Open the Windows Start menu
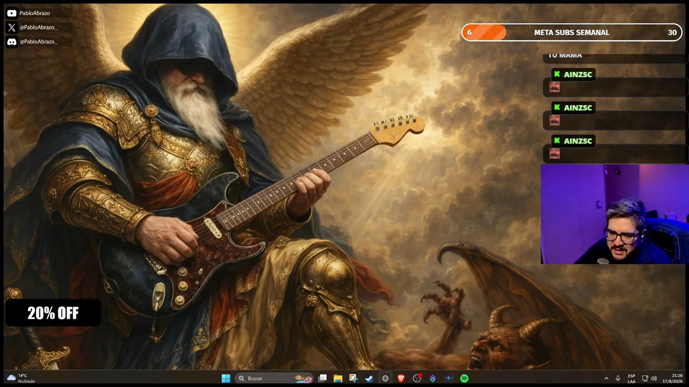This screenshot has height=387, width=689. pyautogui.click(x=226, y=378)
